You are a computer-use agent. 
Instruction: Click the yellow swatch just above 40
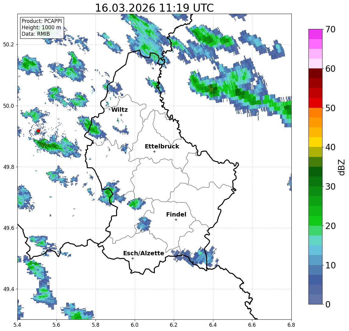pos(315,142)
